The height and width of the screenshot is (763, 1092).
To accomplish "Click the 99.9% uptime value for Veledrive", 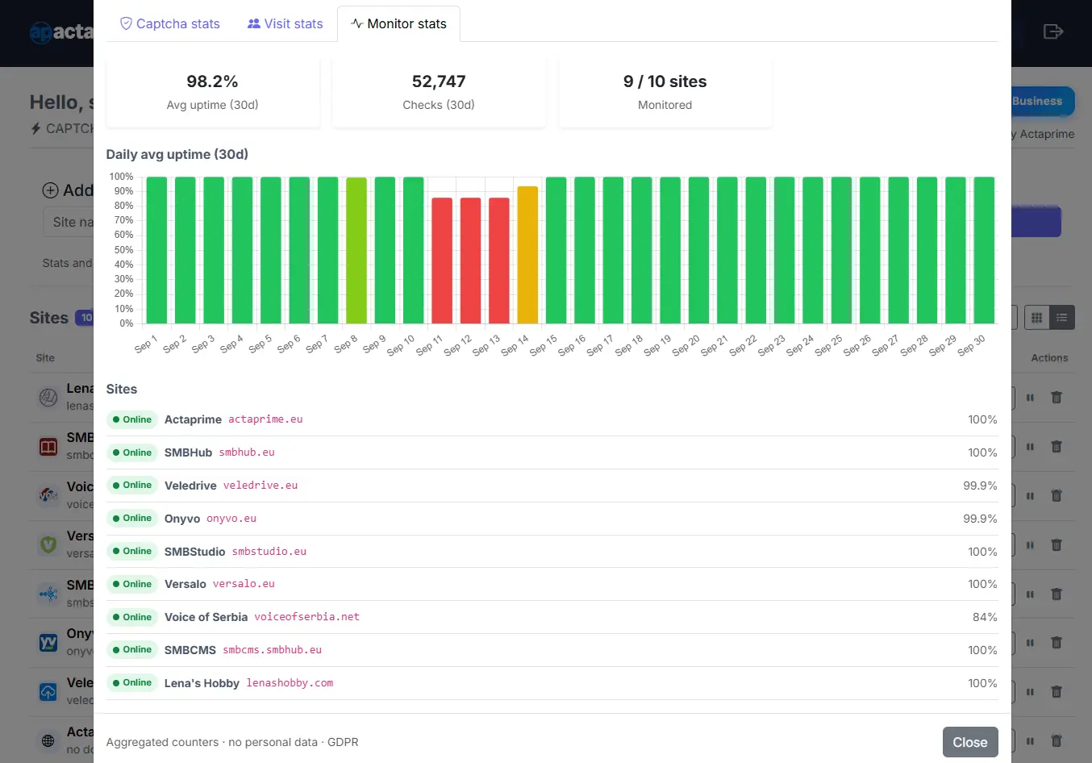I will point(980,486).
